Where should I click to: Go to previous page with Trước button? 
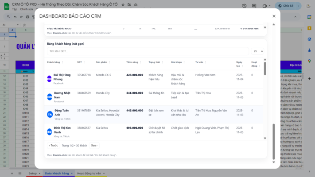point(53,145)
